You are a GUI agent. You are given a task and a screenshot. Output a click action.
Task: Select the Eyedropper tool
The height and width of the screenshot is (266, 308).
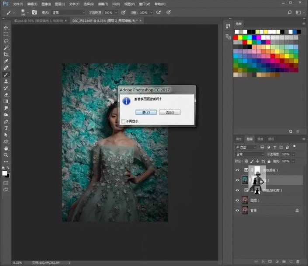[6, 61]
